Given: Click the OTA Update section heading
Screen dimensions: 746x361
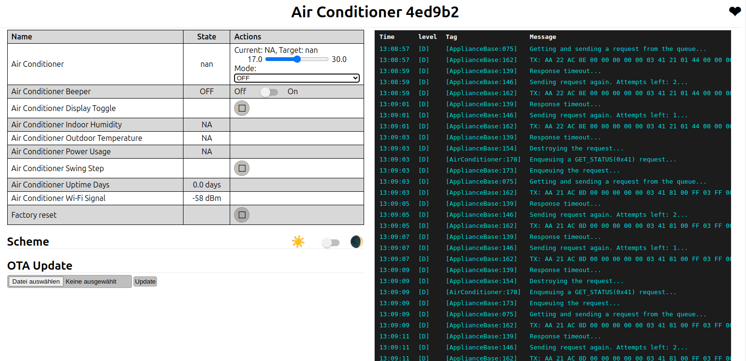Looking at the screenshot, I should [x=39, y=266].
